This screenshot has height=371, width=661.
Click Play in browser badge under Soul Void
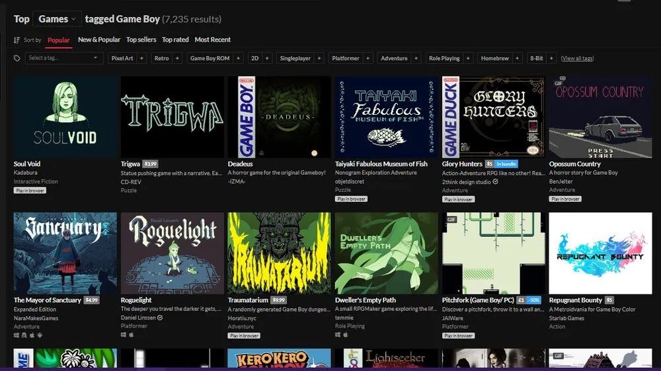(x=30, y=190)
